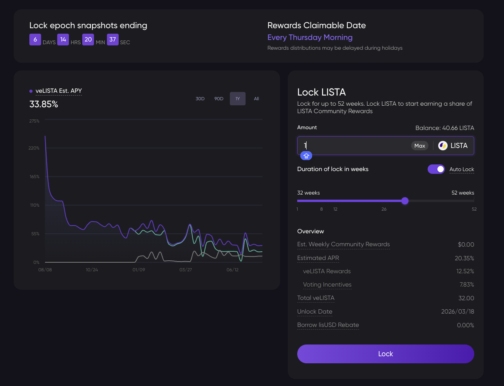Switch chart to 90D range
The image size is (504, 386).
(219, 99)
